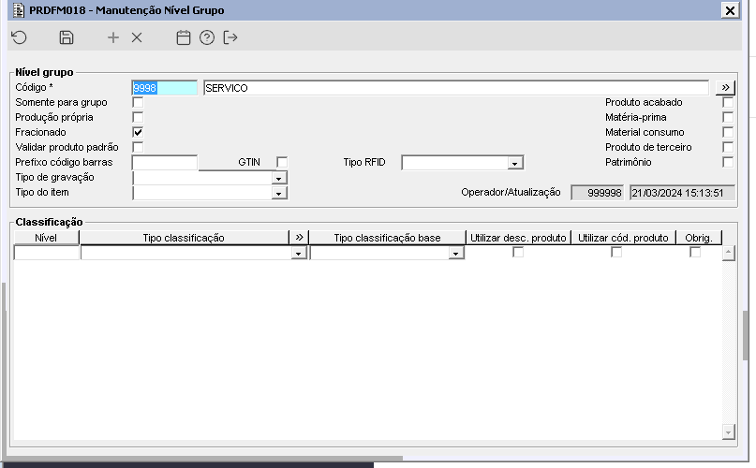Viewport: 756px width, 468px height.
Task: Click the Nível cell in the classification grid
Action: pos(46,253)
